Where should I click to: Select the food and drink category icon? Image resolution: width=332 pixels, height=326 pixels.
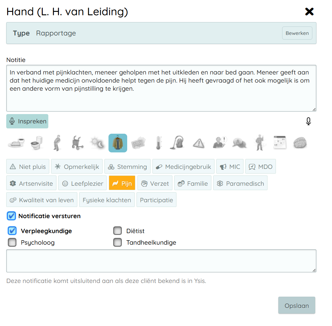[x=16, y=143]
